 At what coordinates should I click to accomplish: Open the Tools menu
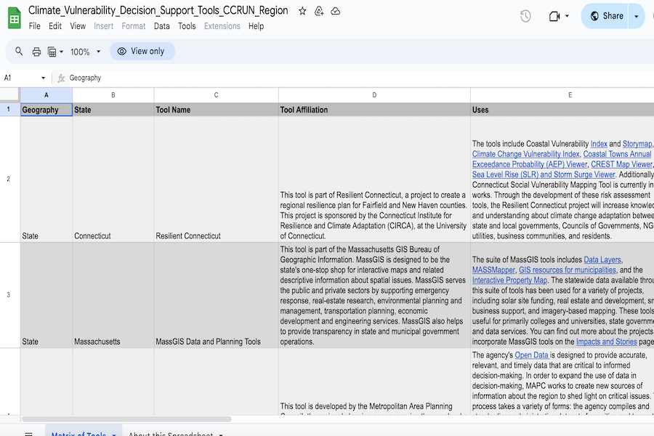point(187,26)
